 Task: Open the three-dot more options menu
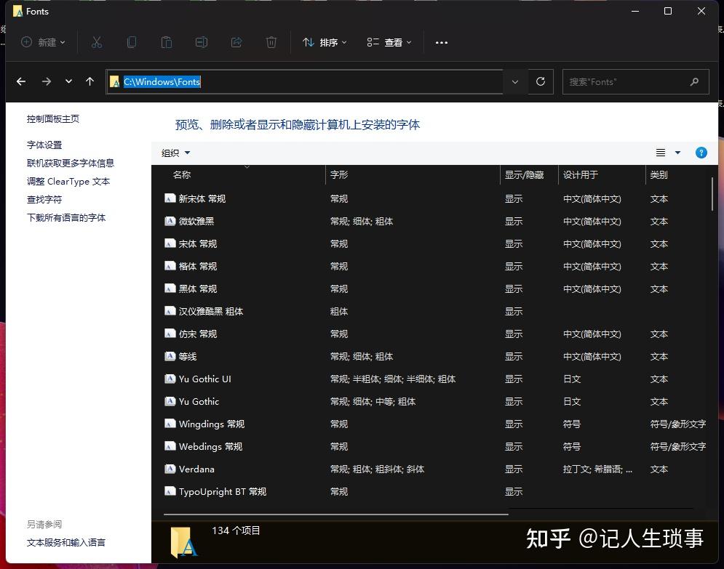pyautogui.click(x=442, y=42)
